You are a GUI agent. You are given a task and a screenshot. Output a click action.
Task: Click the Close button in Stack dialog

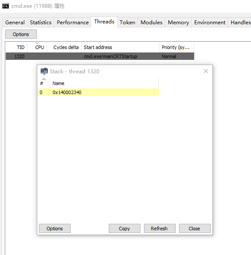point(195,229)
